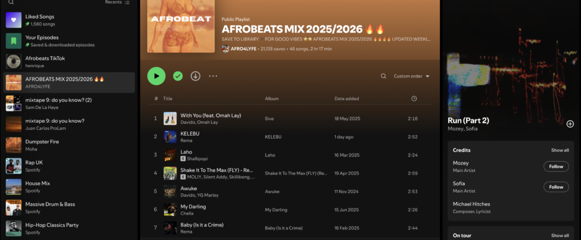
Task: Click With You track cover thumbnail
Action: pos(170,119)
